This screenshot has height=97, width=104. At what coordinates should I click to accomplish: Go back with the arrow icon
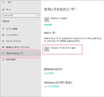3,2
